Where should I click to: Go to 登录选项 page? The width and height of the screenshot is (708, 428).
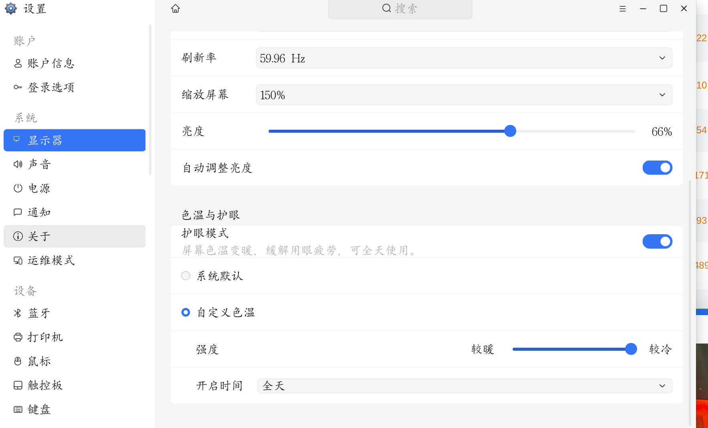tap(75, 87)
